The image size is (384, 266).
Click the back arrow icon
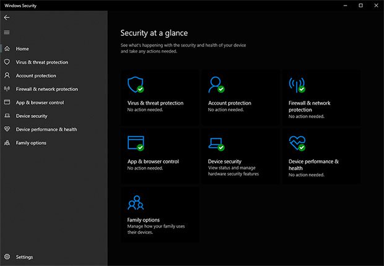pos(7,17)
